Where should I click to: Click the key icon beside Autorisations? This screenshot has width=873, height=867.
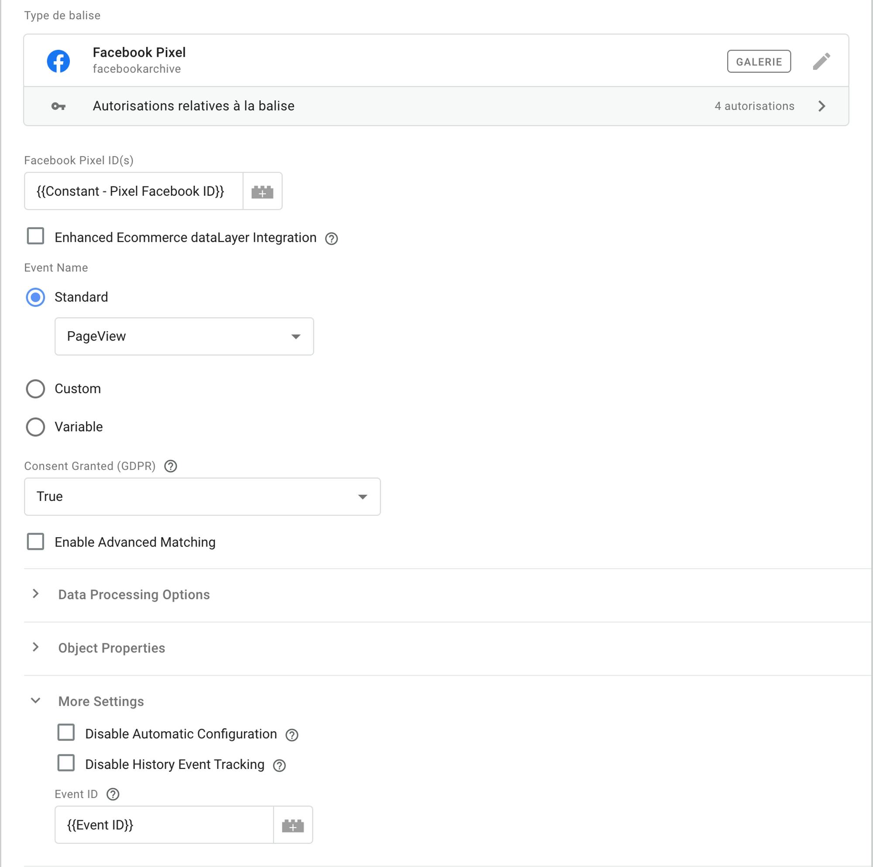pyautogui.click(x=58, y=106)
